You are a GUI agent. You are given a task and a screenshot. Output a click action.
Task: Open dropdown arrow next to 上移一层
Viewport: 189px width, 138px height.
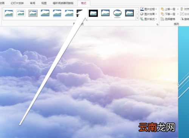[x=178, y=9]
